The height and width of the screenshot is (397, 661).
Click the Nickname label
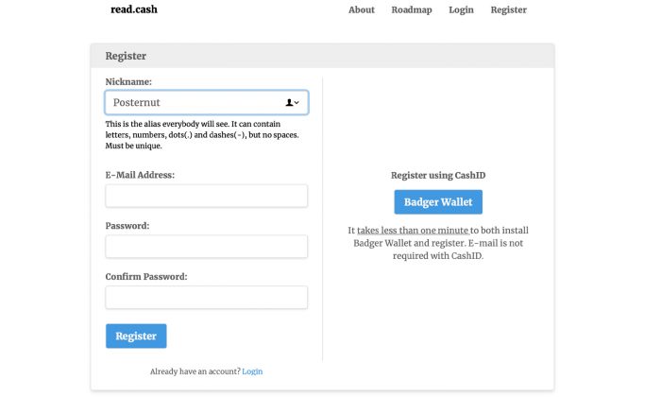tap(128, 82)
